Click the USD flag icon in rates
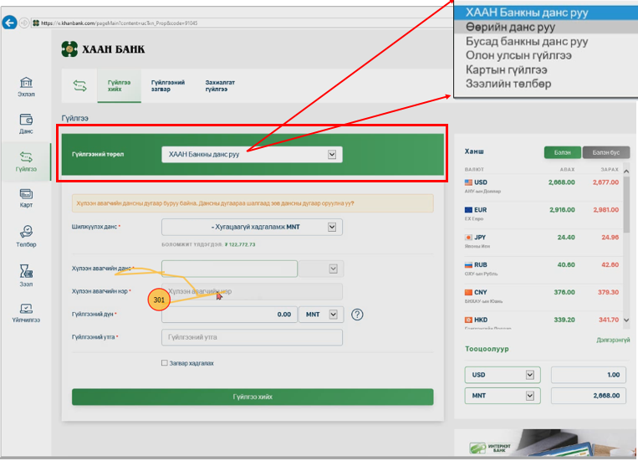The width and height of the screenshot is (638, 461). pos(468,182)
